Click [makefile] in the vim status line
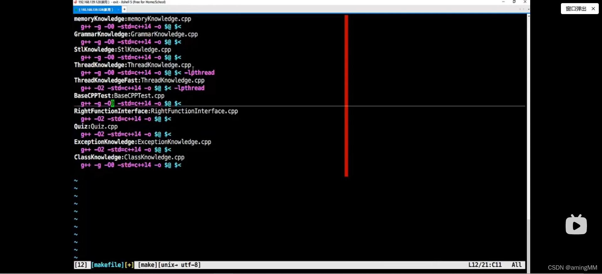Image resolution: width=602 pixels, height=274 pixels. coord(107,265)
